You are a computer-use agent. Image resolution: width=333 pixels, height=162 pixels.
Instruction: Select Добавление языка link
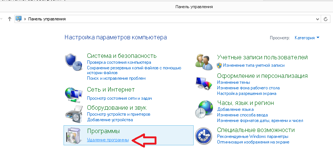(235, 110)
